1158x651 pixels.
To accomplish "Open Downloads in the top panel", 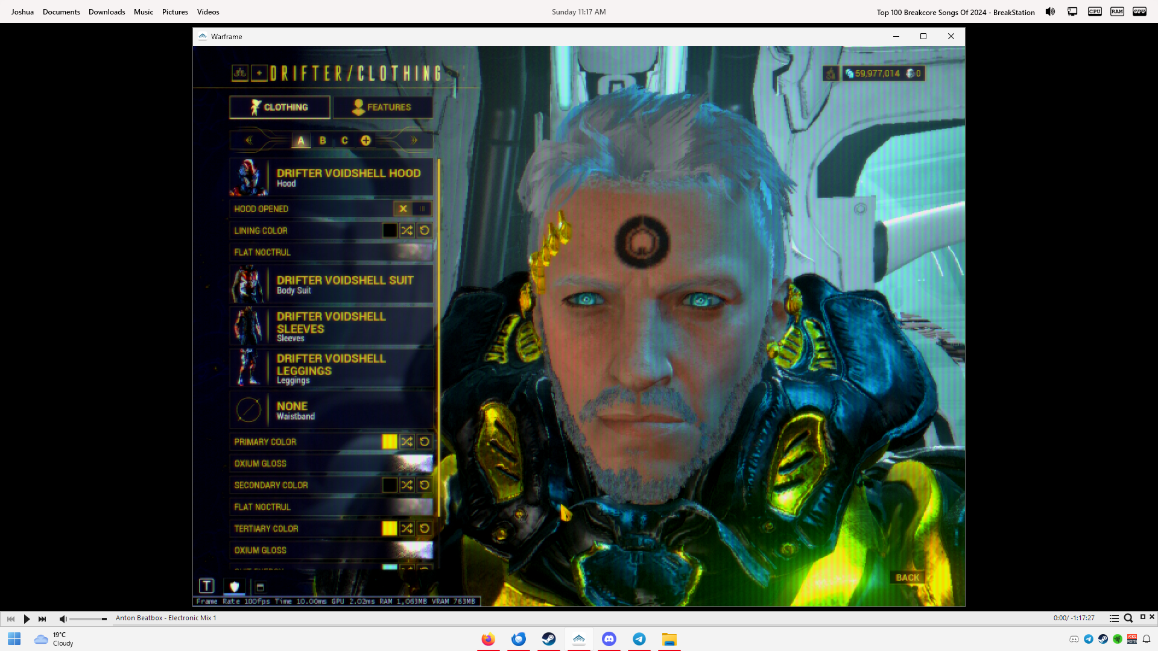I will tap(107, 11).
